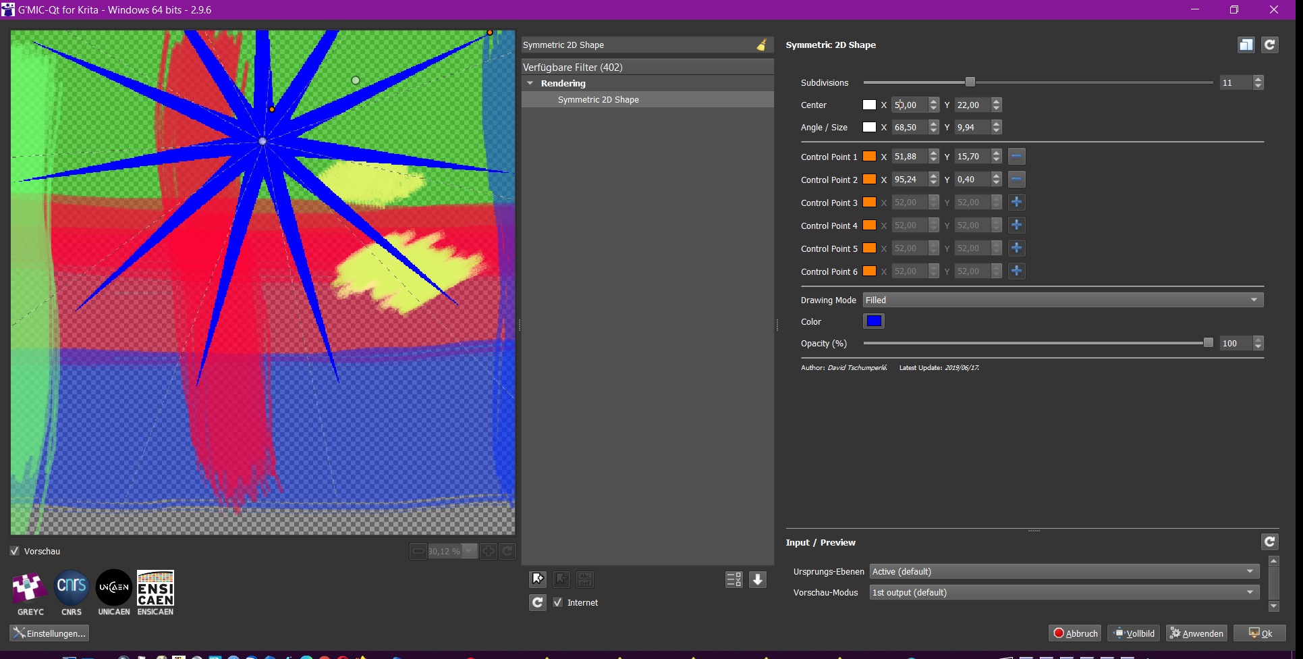Reset parameters with the top-right refresh icon
1303x659 pixels.
click(x=1269, y=45)
